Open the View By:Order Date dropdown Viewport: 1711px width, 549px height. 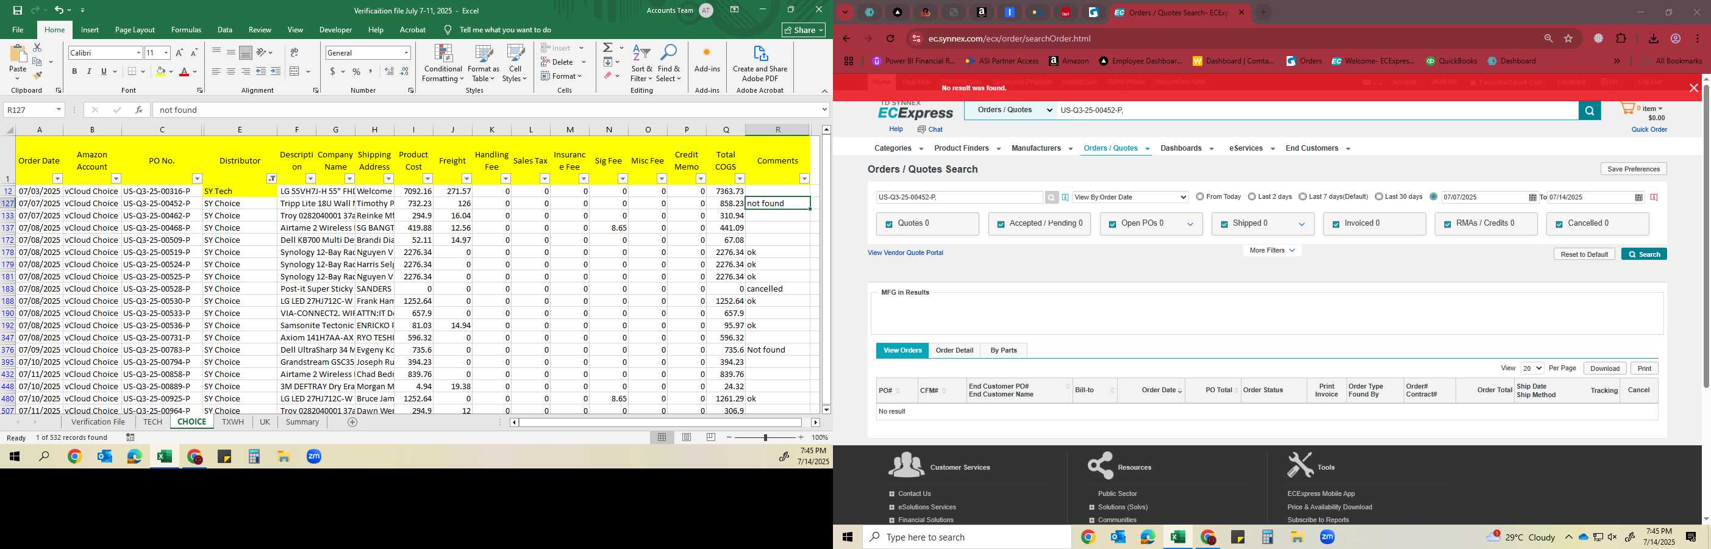1130,198
